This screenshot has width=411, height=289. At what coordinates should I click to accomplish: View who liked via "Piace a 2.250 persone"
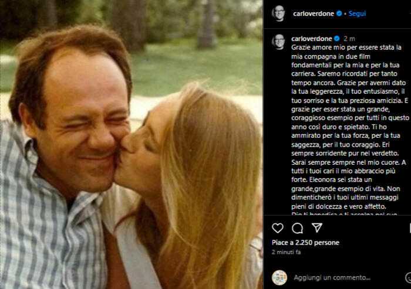click(305, 242)
